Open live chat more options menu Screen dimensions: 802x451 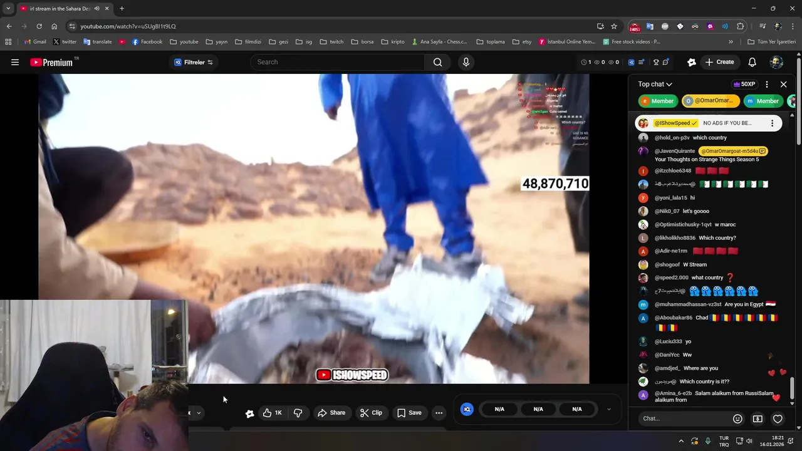pos(766,84)
